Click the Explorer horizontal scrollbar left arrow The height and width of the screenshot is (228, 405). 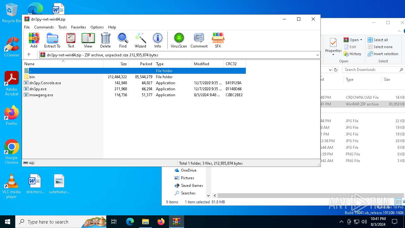[x=215, y=196]
